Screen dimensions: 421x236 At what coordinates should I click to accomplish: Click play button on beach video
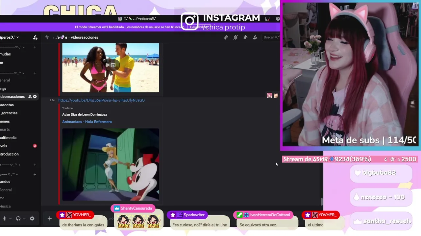tap(107, 65)
